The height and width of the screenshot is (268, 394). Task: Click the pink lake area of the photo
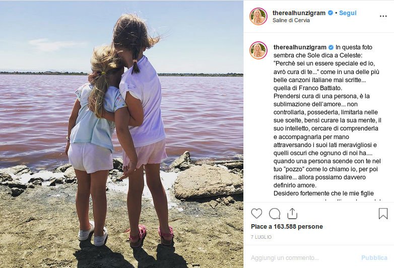point(201,113)
